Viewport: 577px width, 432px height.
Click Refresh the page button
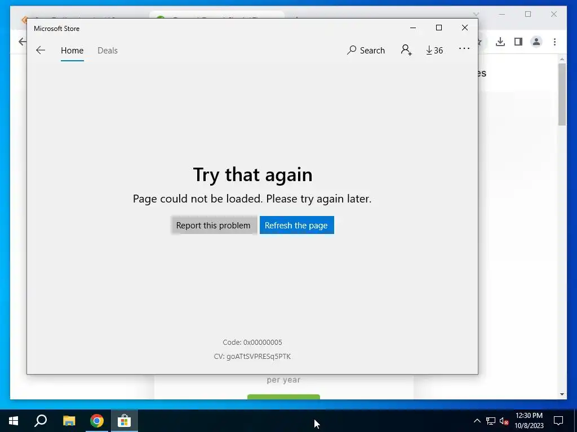(x=296, y=225)
